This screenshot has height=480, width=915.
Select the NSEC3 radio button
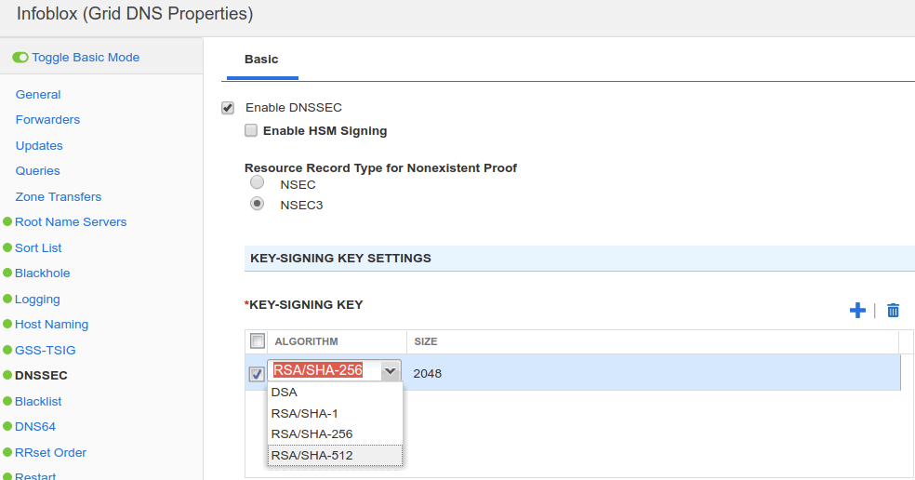coord(258,205)
